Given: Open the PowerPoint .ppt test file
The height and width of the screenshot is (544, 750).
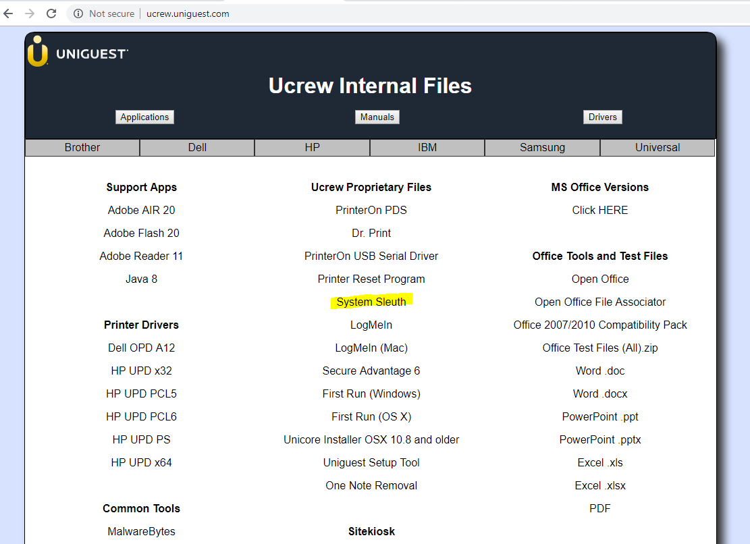Looking at the screenshot, I should [600, 417].
